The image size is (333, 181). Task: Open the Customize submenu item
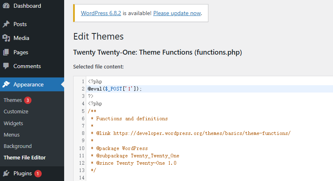16,111
